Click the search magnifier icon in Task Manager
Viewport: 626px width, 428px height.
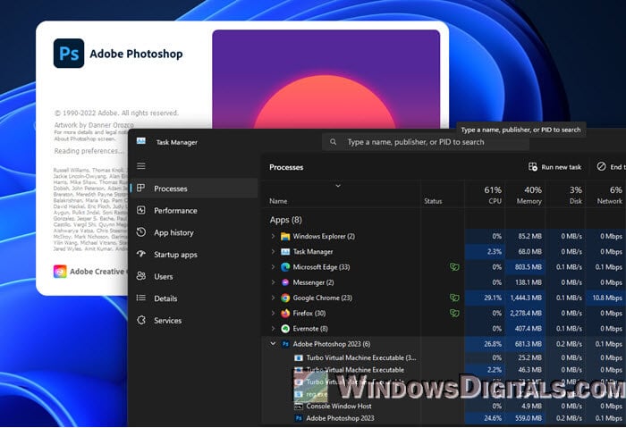point(333,142)
